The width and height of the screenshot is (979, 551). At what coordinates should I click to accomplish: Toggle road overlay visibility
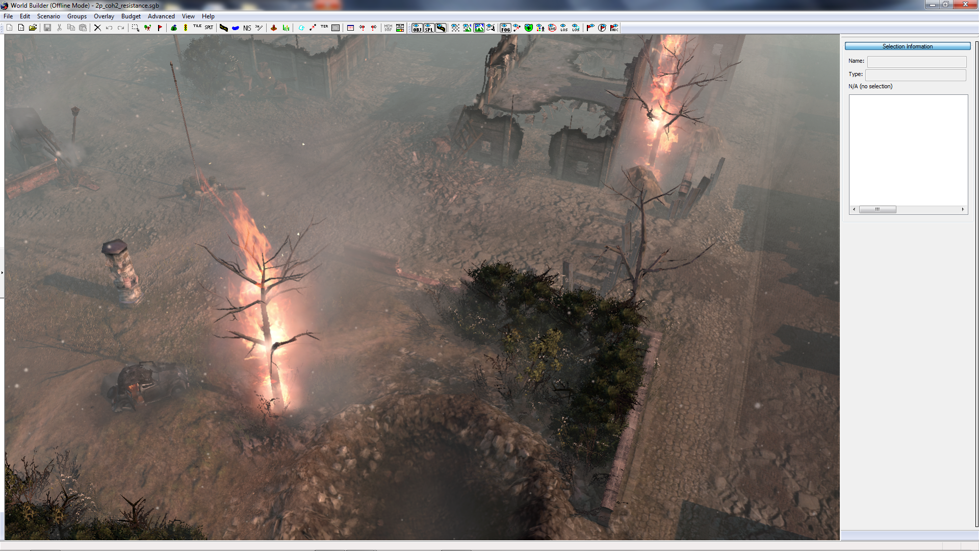[441, 28]
